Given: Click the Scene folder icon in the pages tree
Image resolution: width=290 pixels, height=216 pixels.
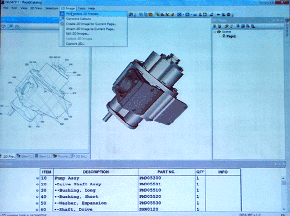Looking at the screenshot, I should 219,31.
